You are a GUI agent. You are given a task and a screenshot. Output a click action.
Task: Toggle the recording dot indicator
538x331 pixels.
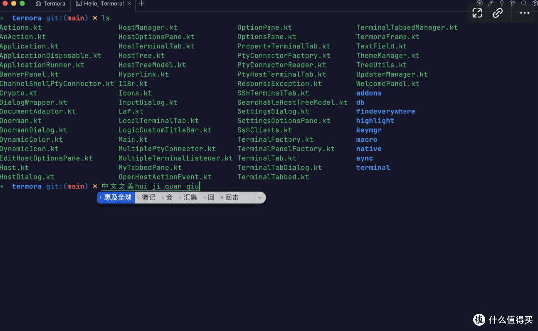(x=480, y=4)
